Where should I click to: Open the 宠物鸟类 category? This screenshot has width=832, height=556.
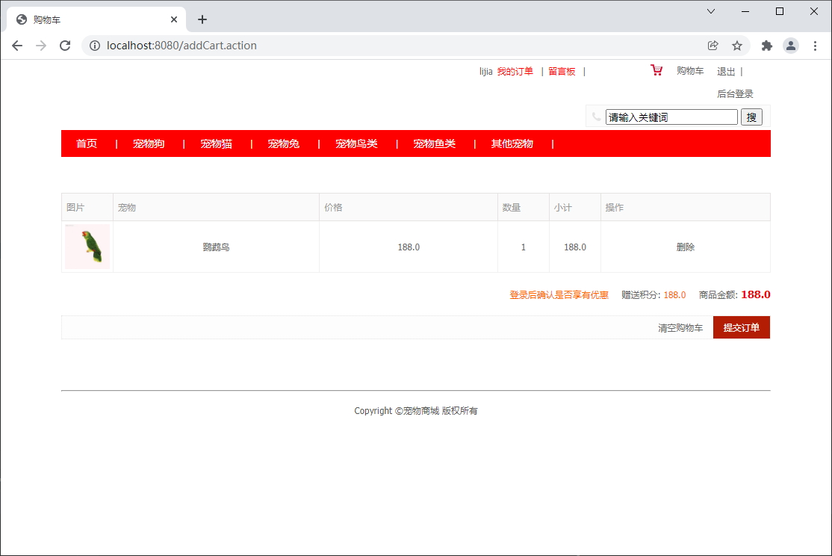(356, 143)
